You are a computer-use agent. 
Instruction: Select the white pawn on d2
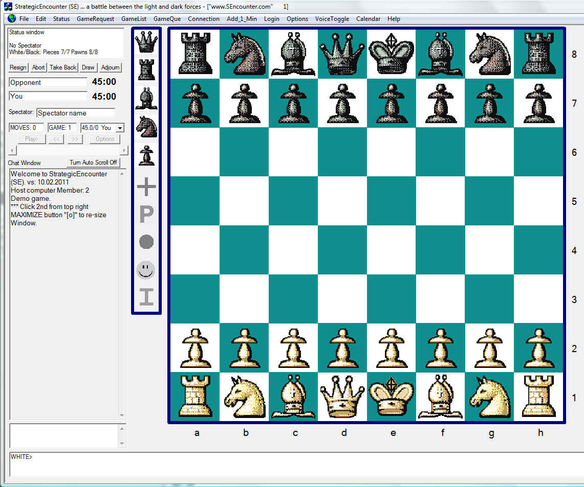coord(342,347)
